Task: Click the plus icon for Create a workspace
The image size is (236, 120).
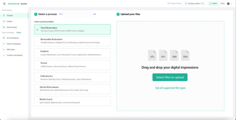Action: tap(4, 55)
